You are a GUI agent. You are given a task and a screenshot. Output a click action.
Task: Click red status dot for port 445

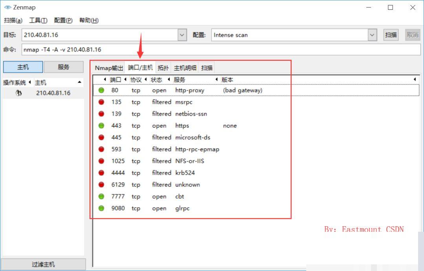[x=101, y=137]
